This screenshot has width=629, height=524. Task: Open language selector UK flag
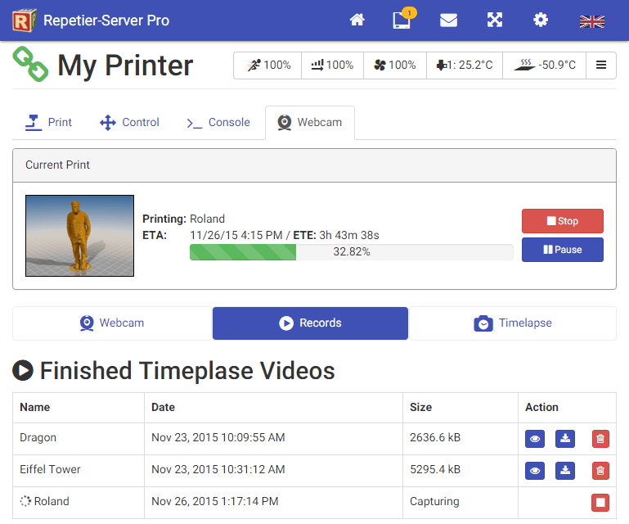[591, 21]
